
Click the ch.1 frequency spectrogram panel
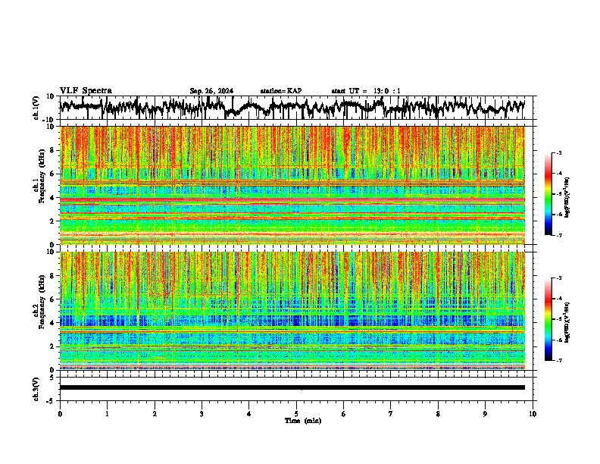(x=292, y=185)
